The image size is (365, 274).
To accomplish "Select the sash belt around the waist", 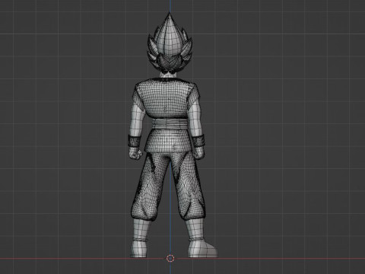I will tap(170, 125).
